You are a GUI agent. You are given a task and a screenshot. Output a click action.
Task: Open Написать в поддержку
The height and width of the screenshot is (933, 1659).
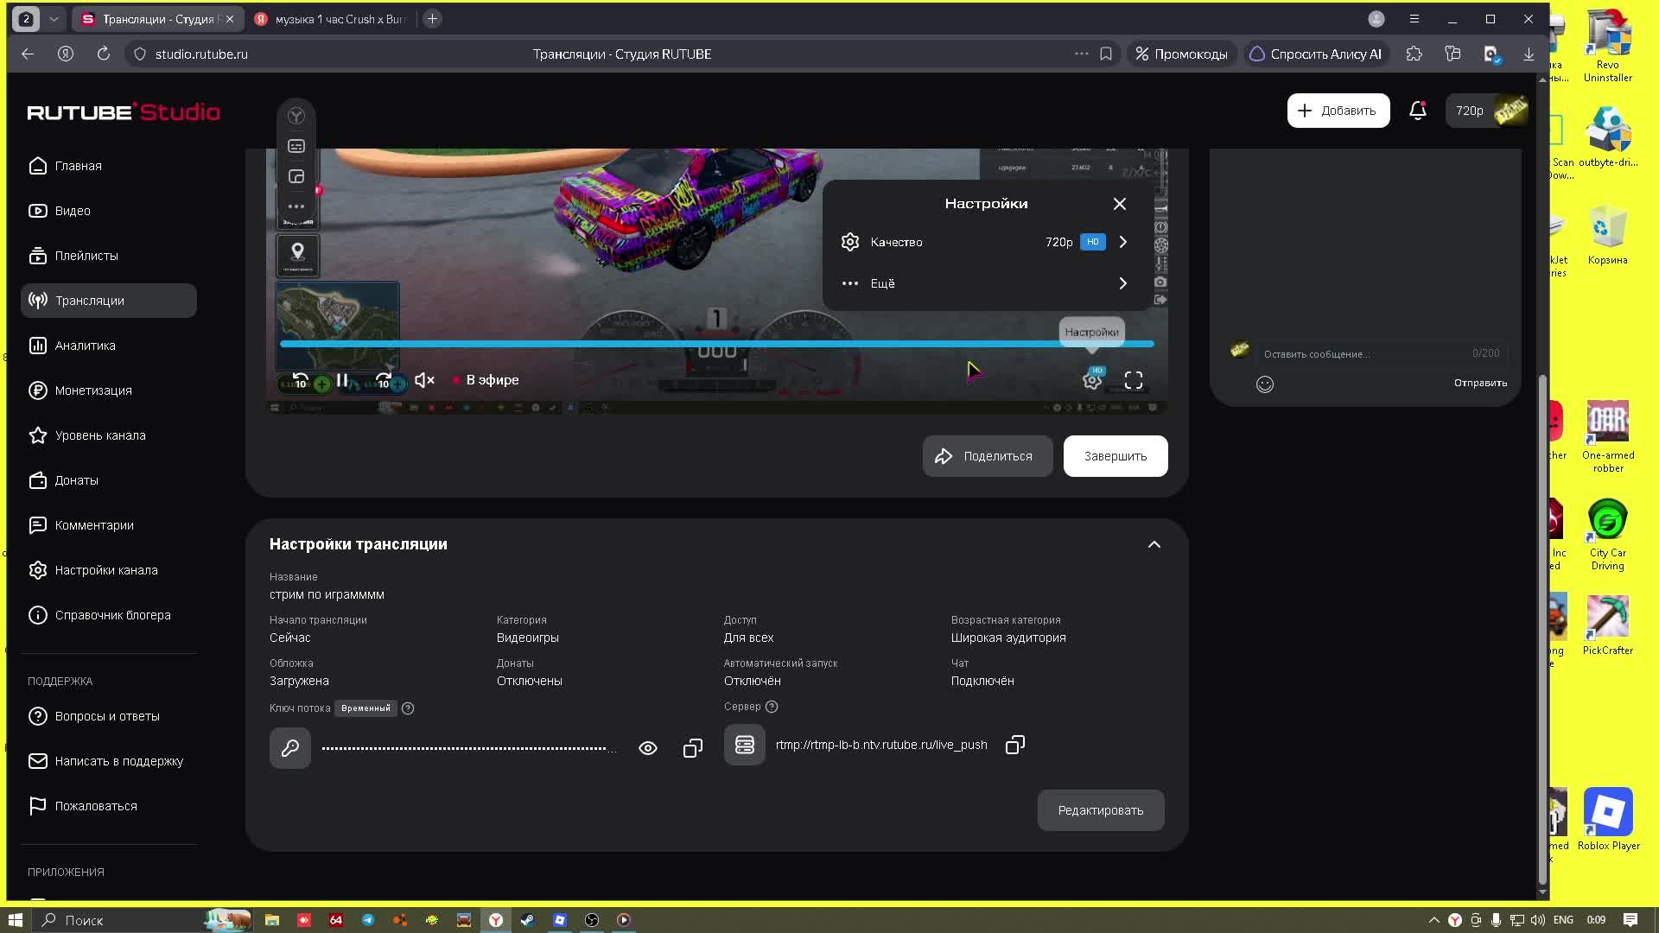click(109, 761)
